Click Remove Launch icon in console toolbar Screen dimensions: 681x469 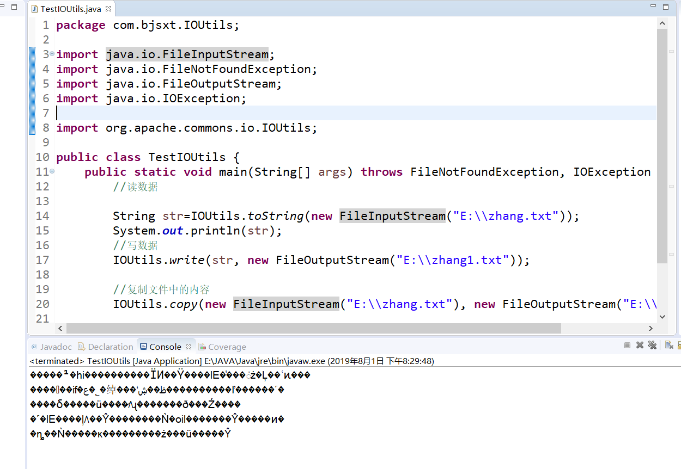pyautogui.click(x=640, y=345)
